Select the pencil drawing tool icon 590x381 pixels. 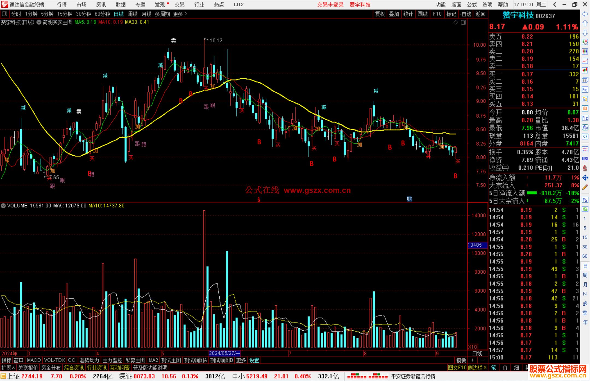click(x=585, y=187)
